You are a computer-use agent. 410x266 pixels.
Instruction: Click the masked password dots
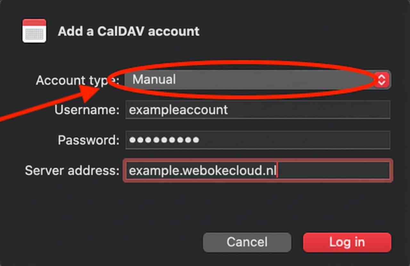tap(164, 140)
